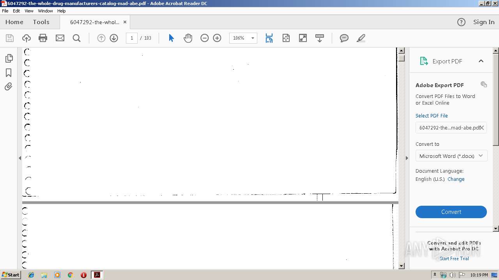Zoom out with the minus circle
This screenshot has height=280, width=499.
pyautogui.click(x=205, y=38)
